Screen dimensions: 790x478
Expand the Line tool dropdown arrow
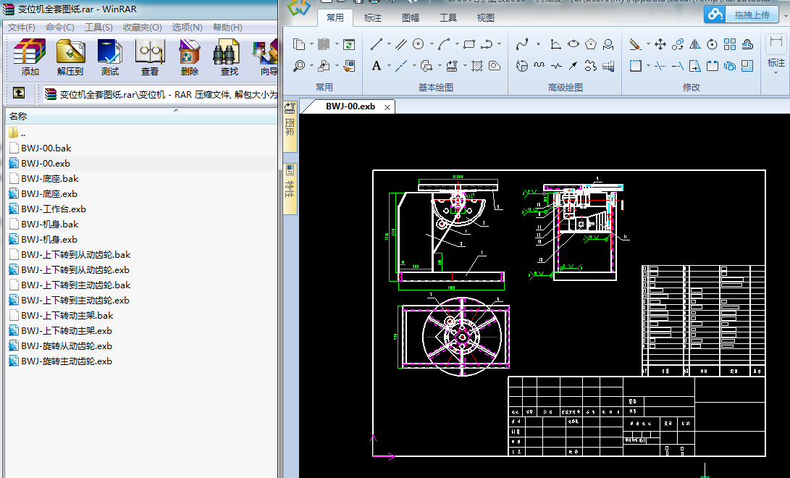pyautogui.click(x=388, y=44)
